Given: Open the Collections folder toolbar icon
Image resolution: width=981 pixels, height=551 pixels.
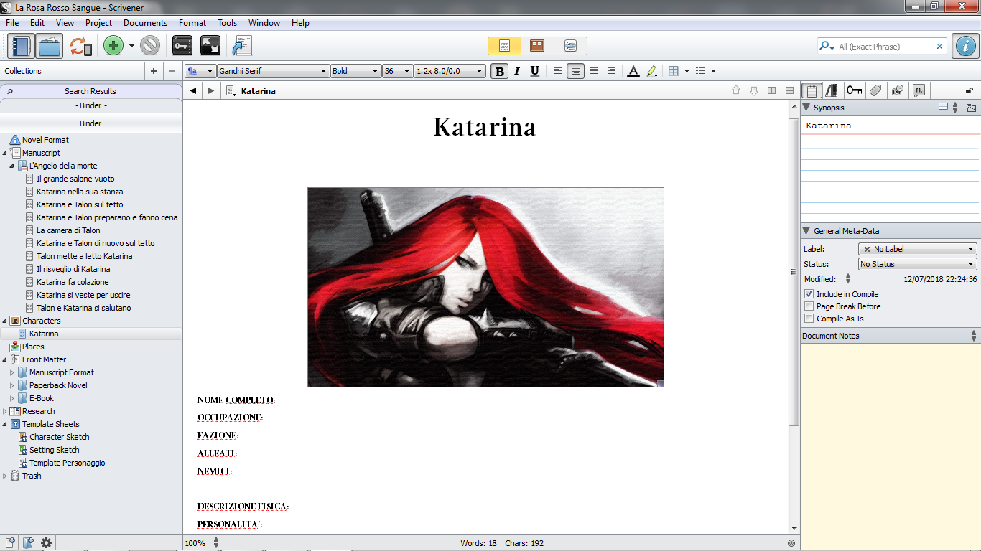Looking at the screenshot, I should click(50, 46).
